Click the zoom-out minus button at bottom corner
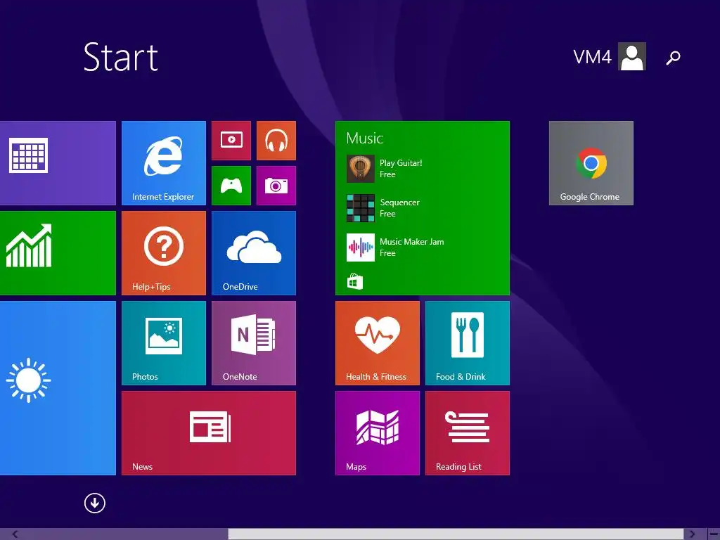 (x=714, y=534)
